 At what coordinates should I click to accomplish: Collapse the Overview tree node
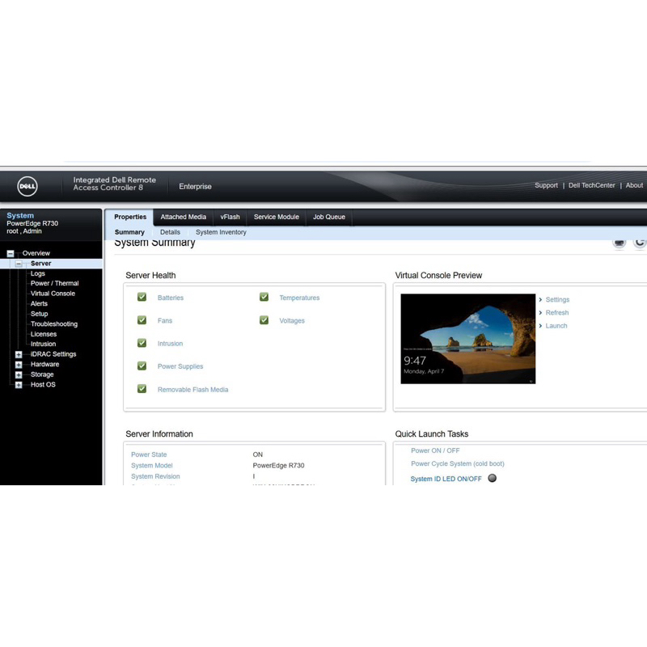click(10, 254)
